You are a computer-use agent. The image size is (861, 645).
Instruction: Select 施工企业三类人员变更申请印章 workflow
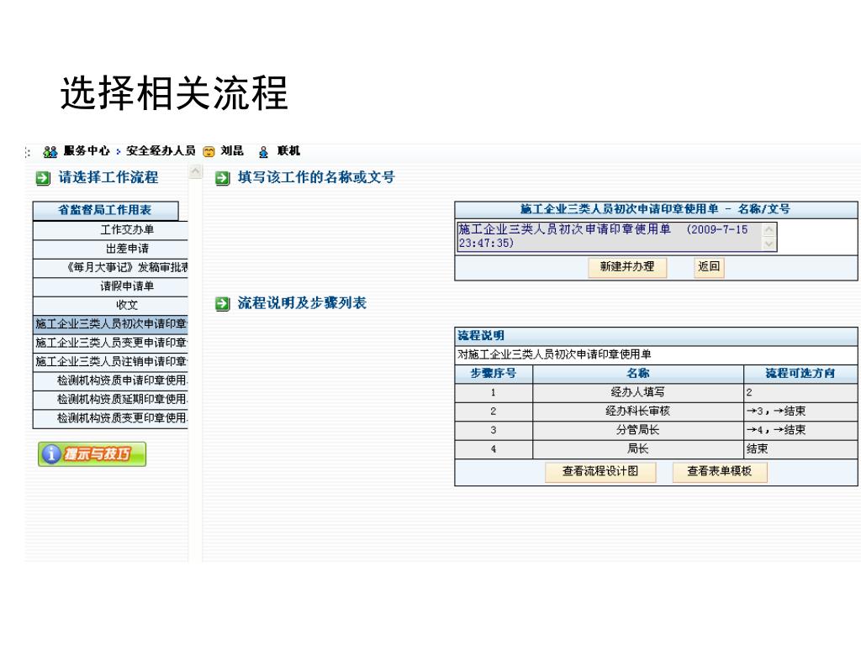pyautogui.click(x=110, y=343)
